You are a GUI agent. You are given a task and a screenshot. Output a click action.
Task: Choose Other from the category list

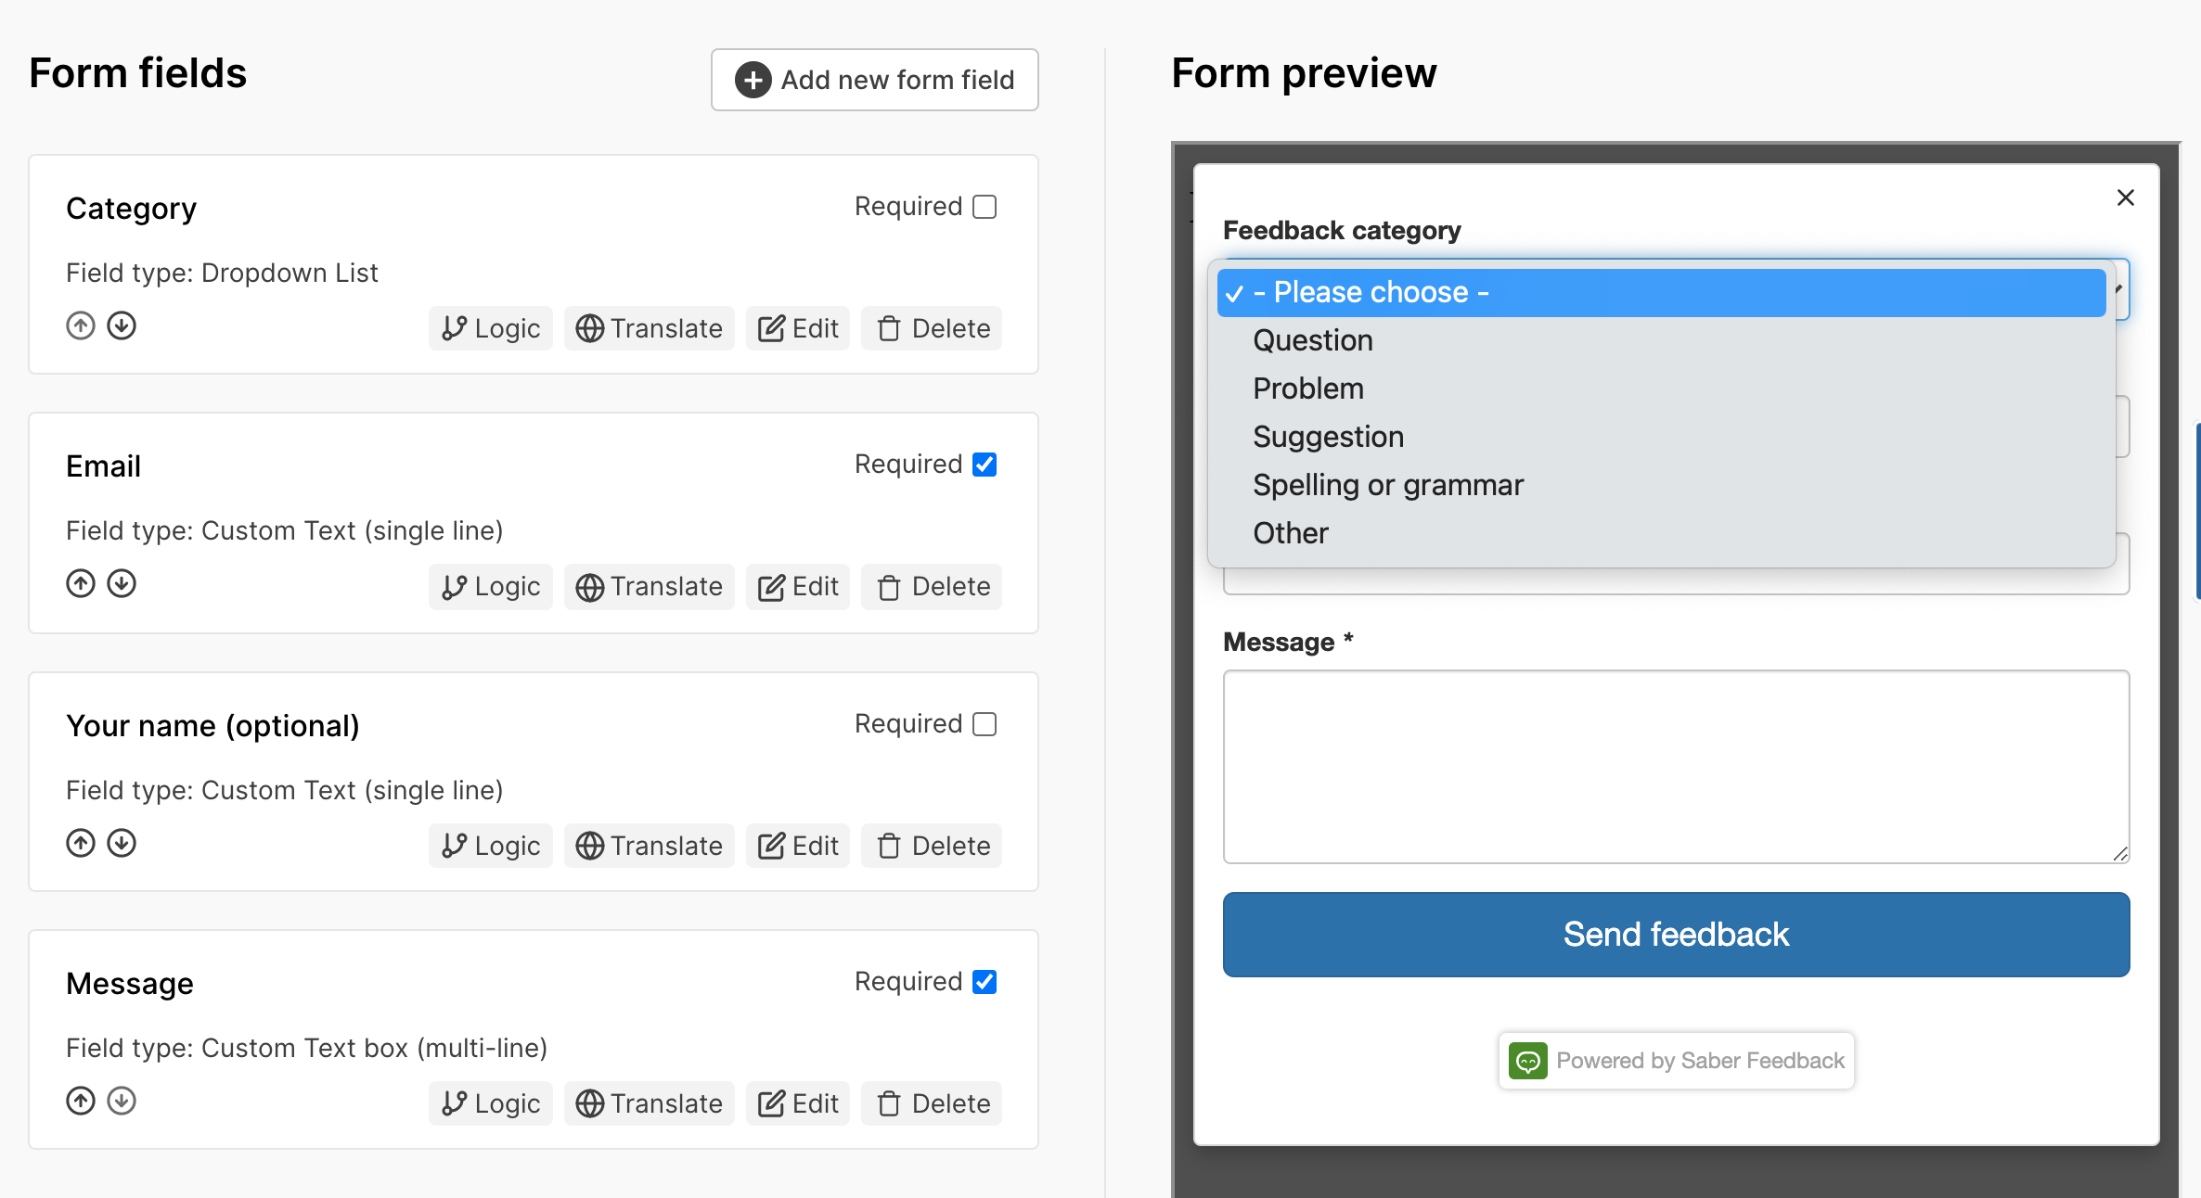click(x=1290, y=533)
